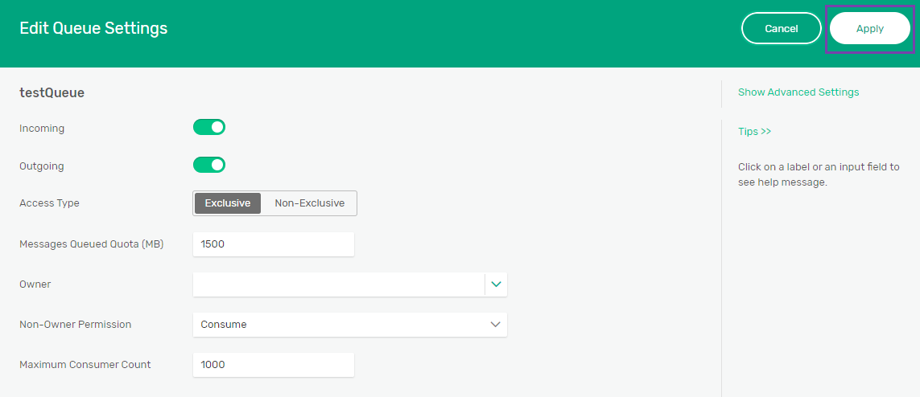Click the Non-Owner Permission label
The height and width of the screenshot is (397, 920).
click(x=75, y=325)
